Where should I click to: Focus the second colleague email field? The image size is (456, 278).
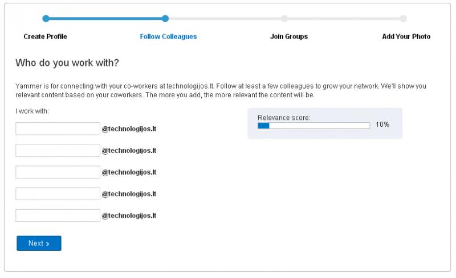pos(58,150)
